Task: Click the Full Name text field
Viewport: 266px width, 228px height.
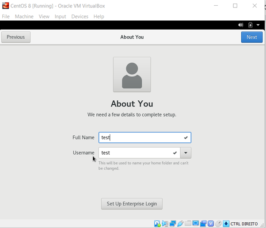Action: pyautogui.click(x=141, y=137)
